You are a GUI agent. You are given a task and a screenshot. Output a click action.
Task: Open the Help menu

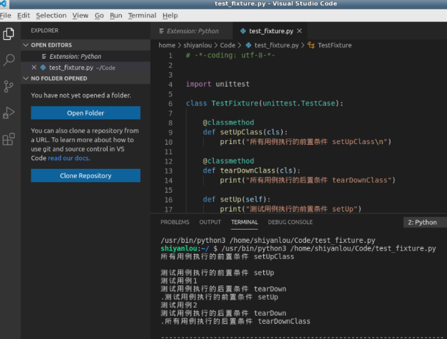170,15
